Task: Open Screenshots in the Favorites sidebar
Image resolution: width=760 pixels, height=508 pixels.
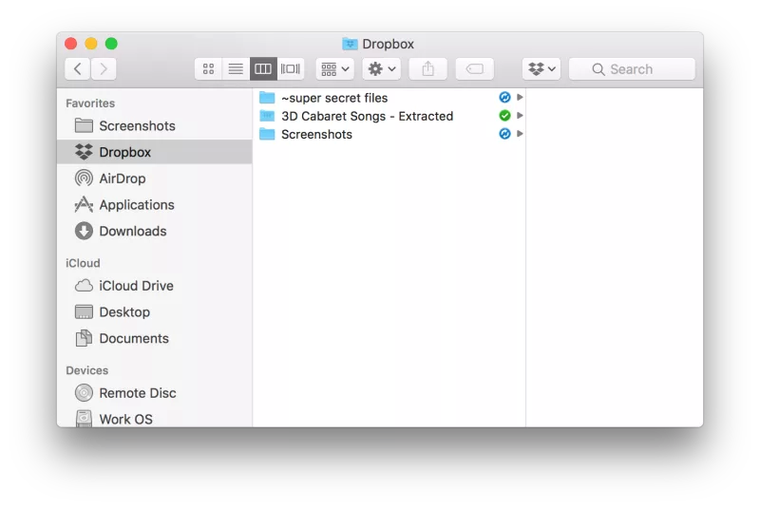Action: [154, 126]
